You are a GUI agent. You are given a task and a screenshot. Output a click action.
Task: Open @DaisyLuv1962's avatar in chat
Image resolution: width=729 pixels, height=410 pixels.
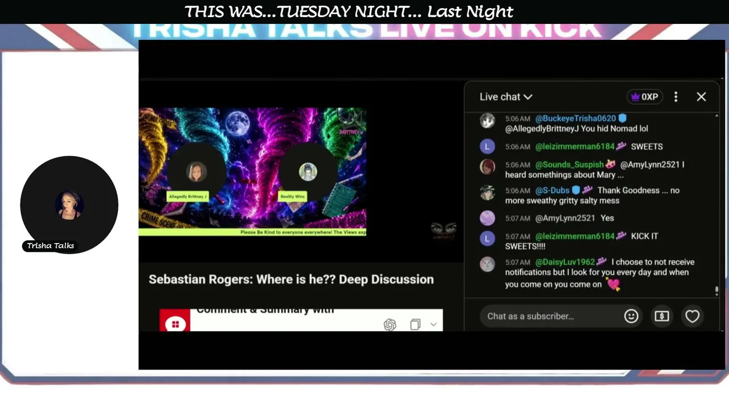click(x=487, y=264)
